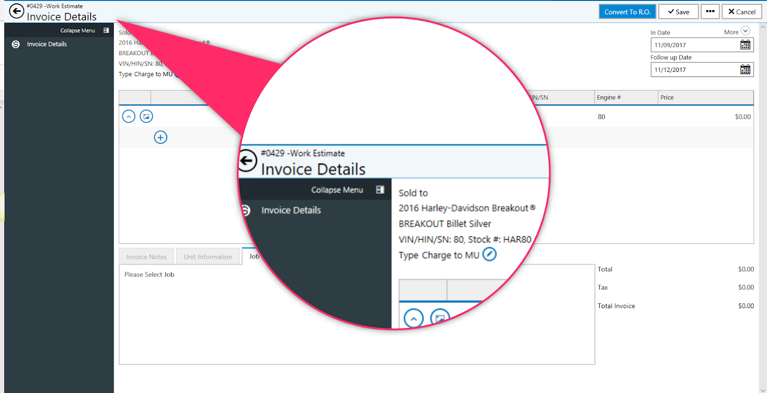
Task: Click the $0.00 price cell in unit row
Action: click(x=743, y=116)
